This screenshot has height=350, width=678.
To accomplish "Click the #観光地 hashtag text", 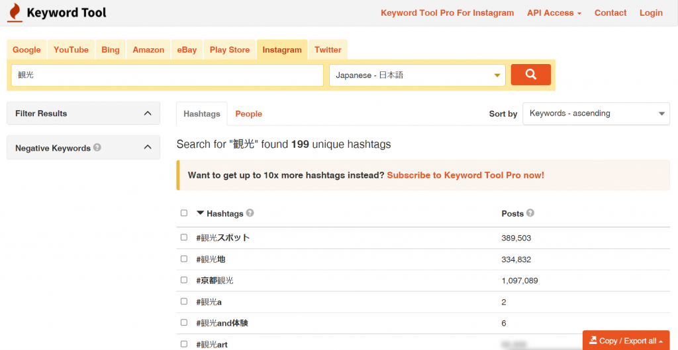I will coord(211,259).
